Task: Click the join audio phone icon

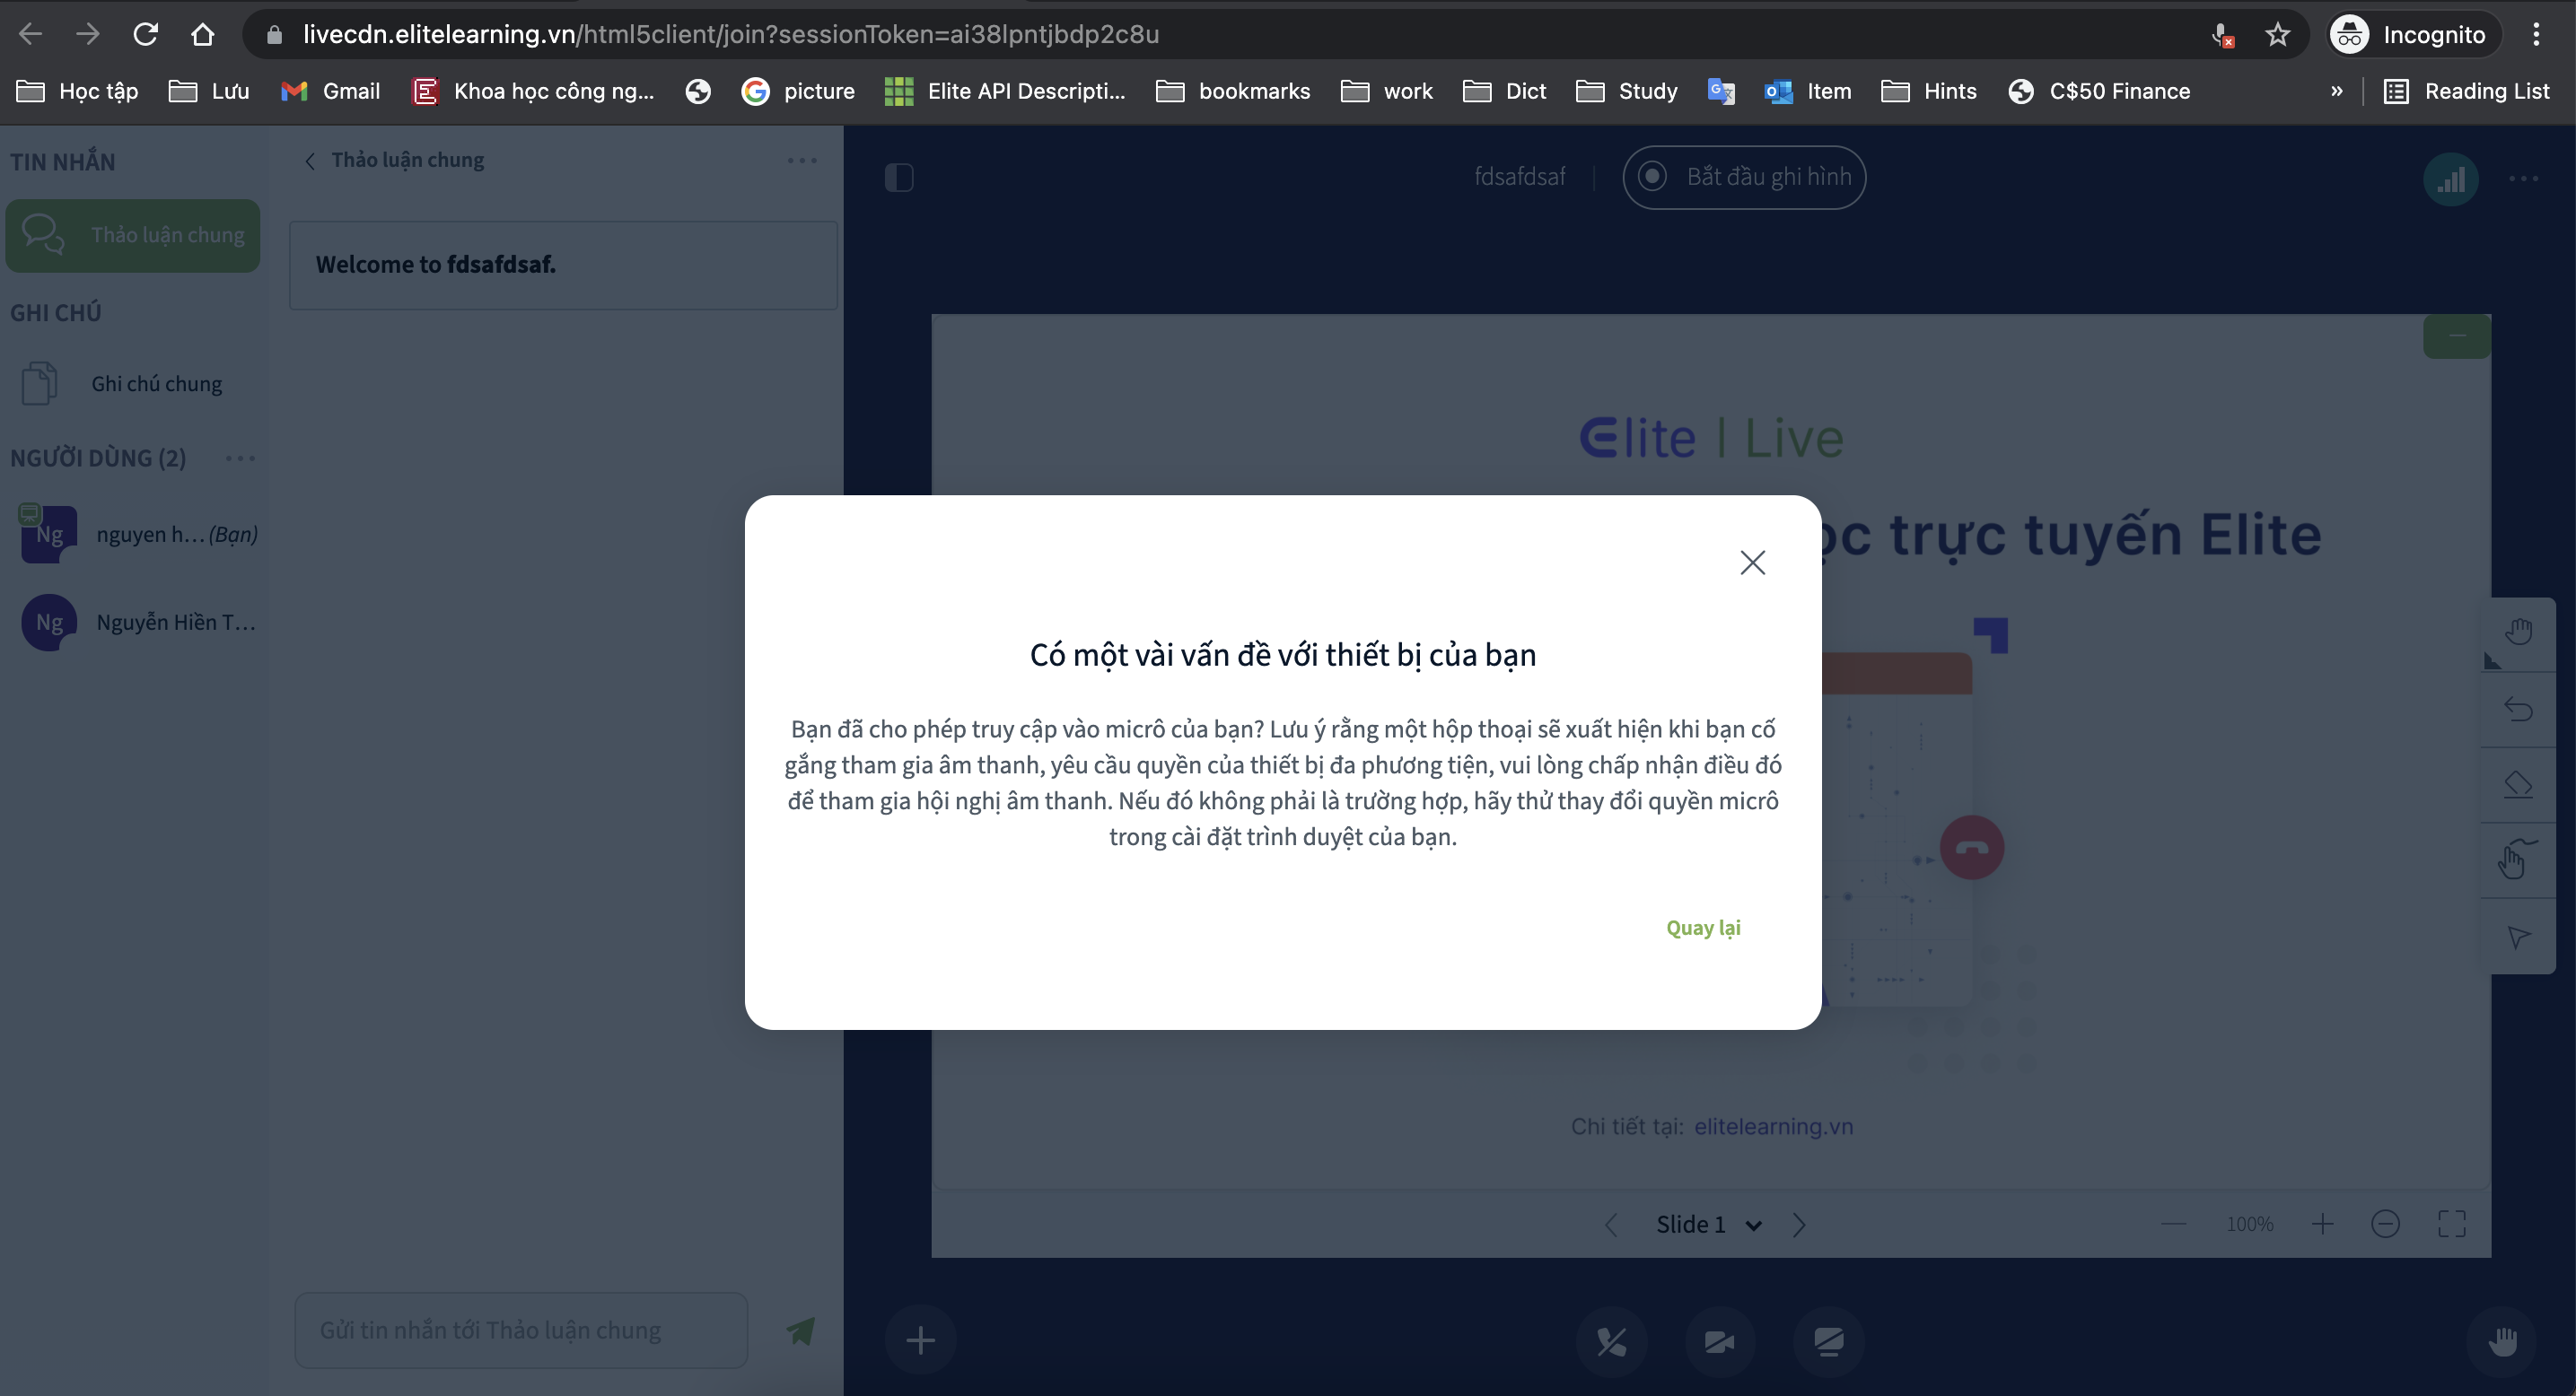Action: (x=1611, y=1341)
